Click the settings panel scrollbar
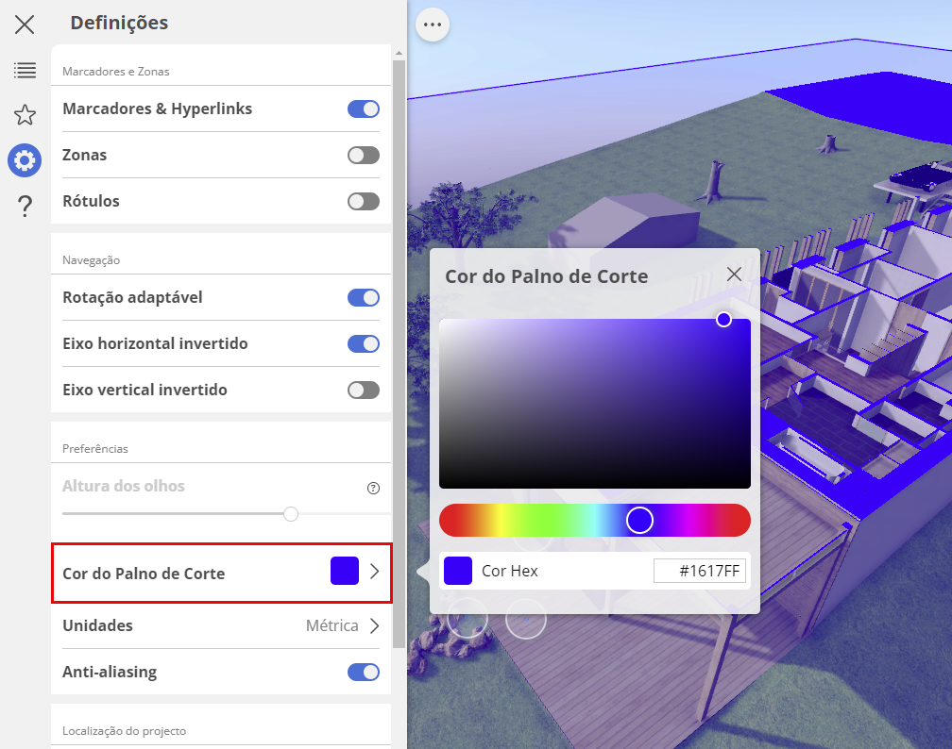Image resolution: width=952 pixels, height=749 pixels. coord(399,355)
